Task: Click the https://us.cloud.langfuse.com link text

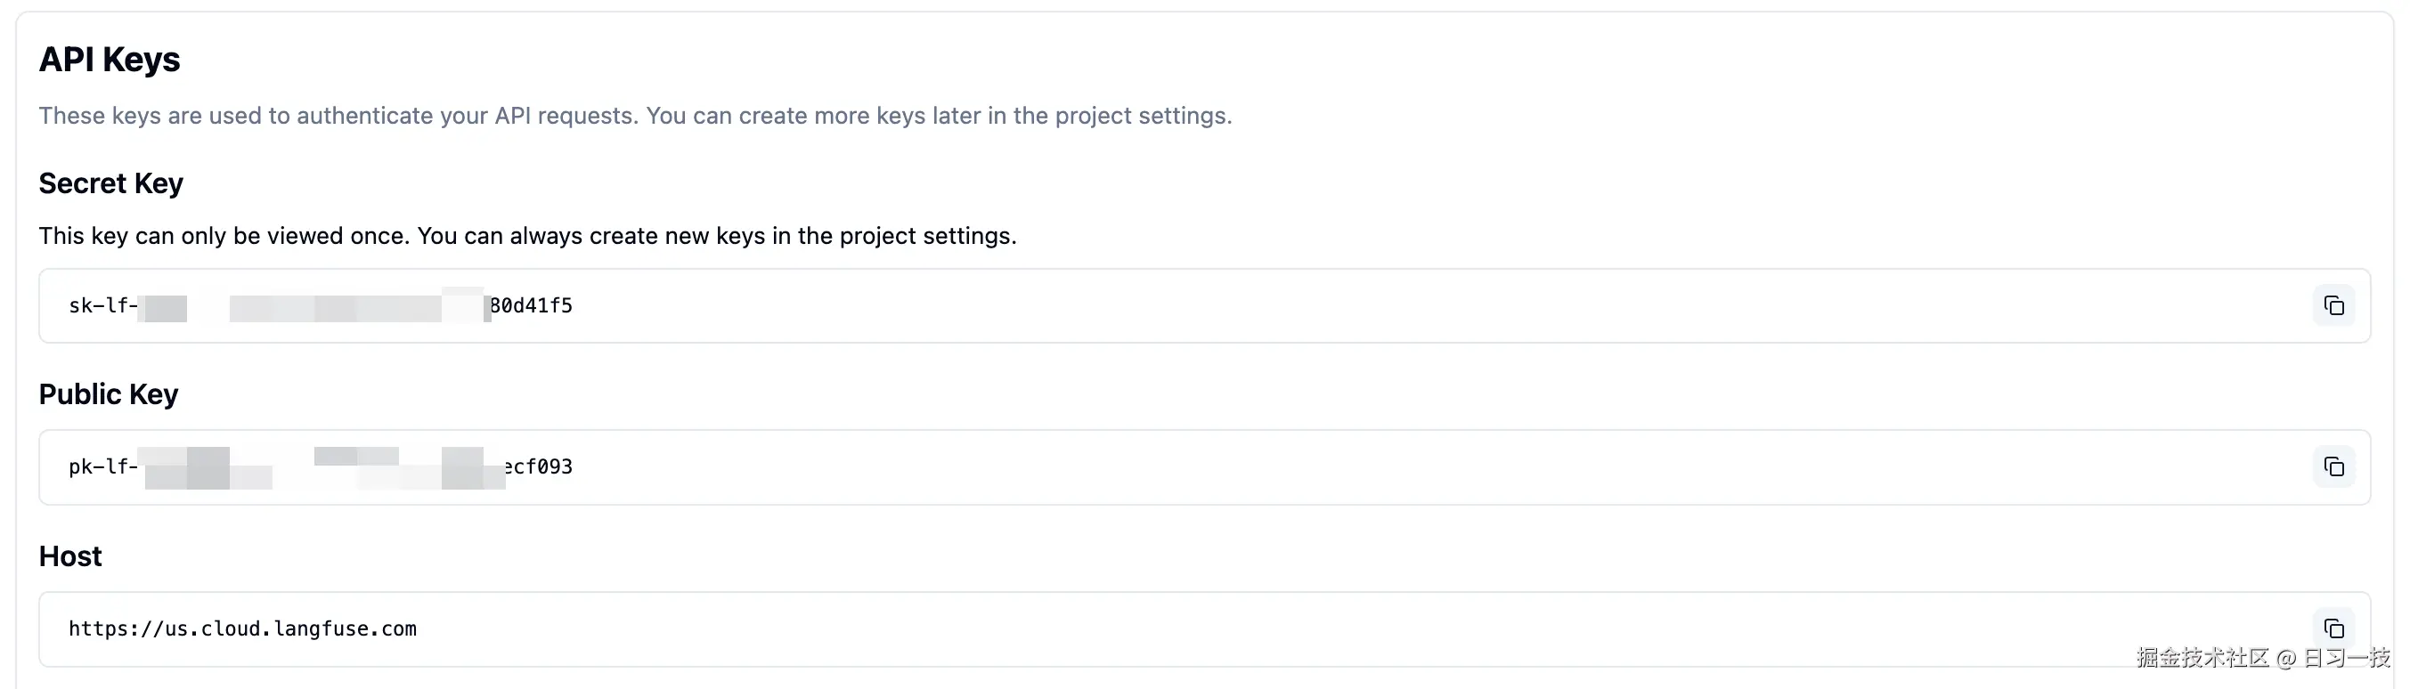Action: (242, 628)
